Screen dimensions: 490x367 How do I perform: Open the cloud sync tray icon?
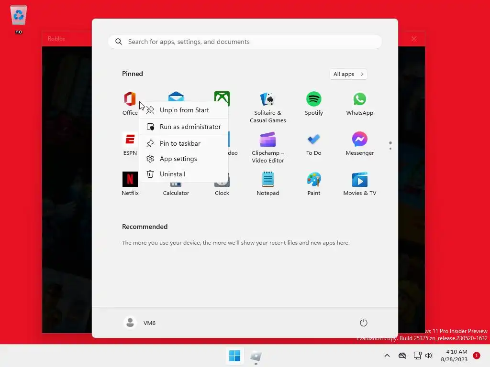tap(402, 356)
